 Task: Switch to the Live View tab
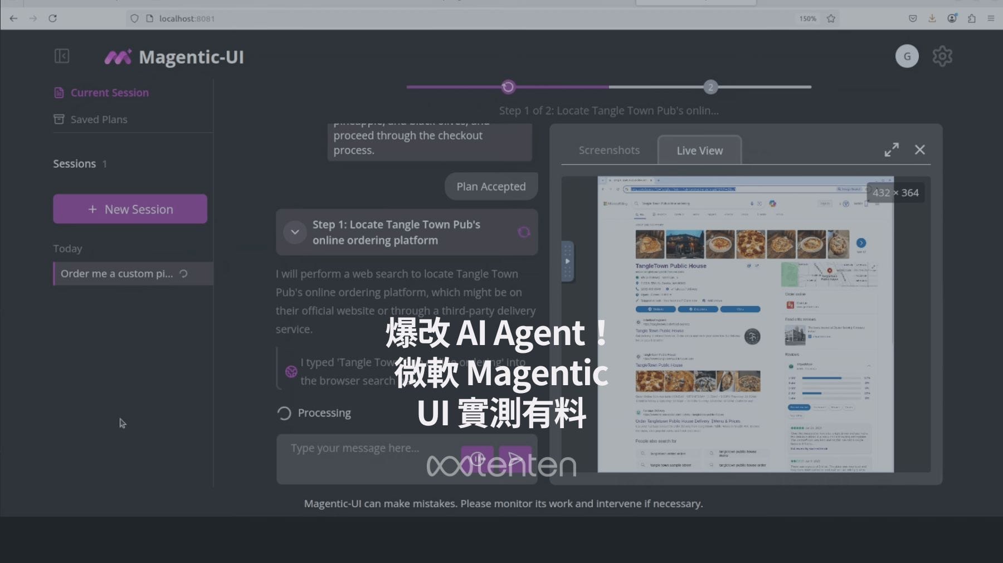[699, 151]
